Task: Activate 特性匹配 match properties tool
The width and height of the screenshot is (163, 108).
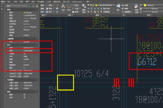Action: click(137, 9)
